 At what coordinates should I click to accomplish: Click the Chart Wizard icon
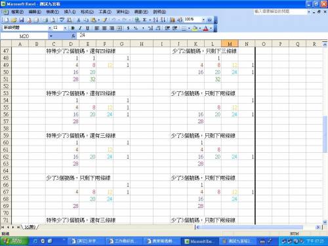(x=173, y=20)
